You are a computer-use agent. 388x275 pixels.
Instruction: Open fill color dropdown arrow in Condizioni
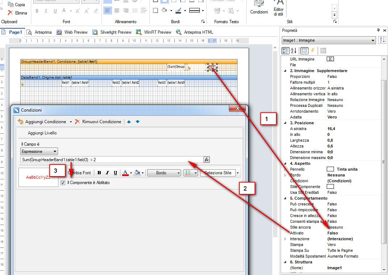tap(143, 173)
